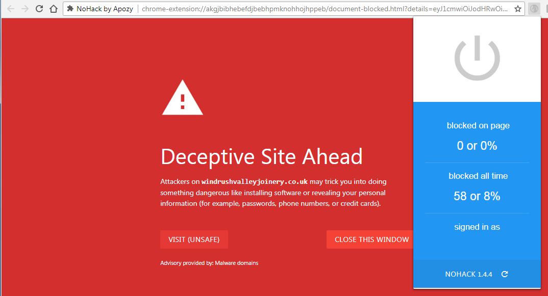Click the 'blocked all time' label

478,176
